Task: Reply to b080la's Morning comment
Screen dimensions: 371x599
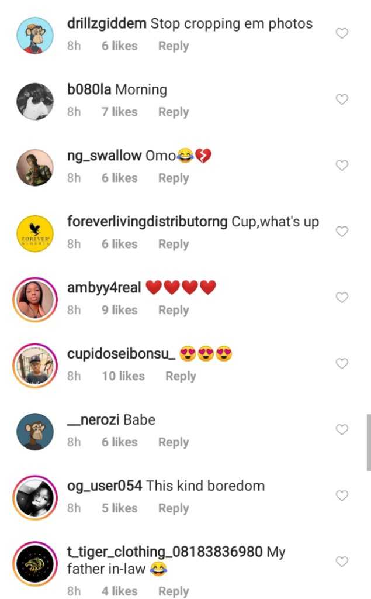Action: [174, 112]
